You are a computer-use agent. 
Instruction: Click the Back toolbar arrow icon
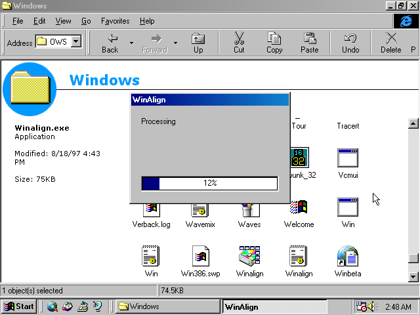point(112,39)
